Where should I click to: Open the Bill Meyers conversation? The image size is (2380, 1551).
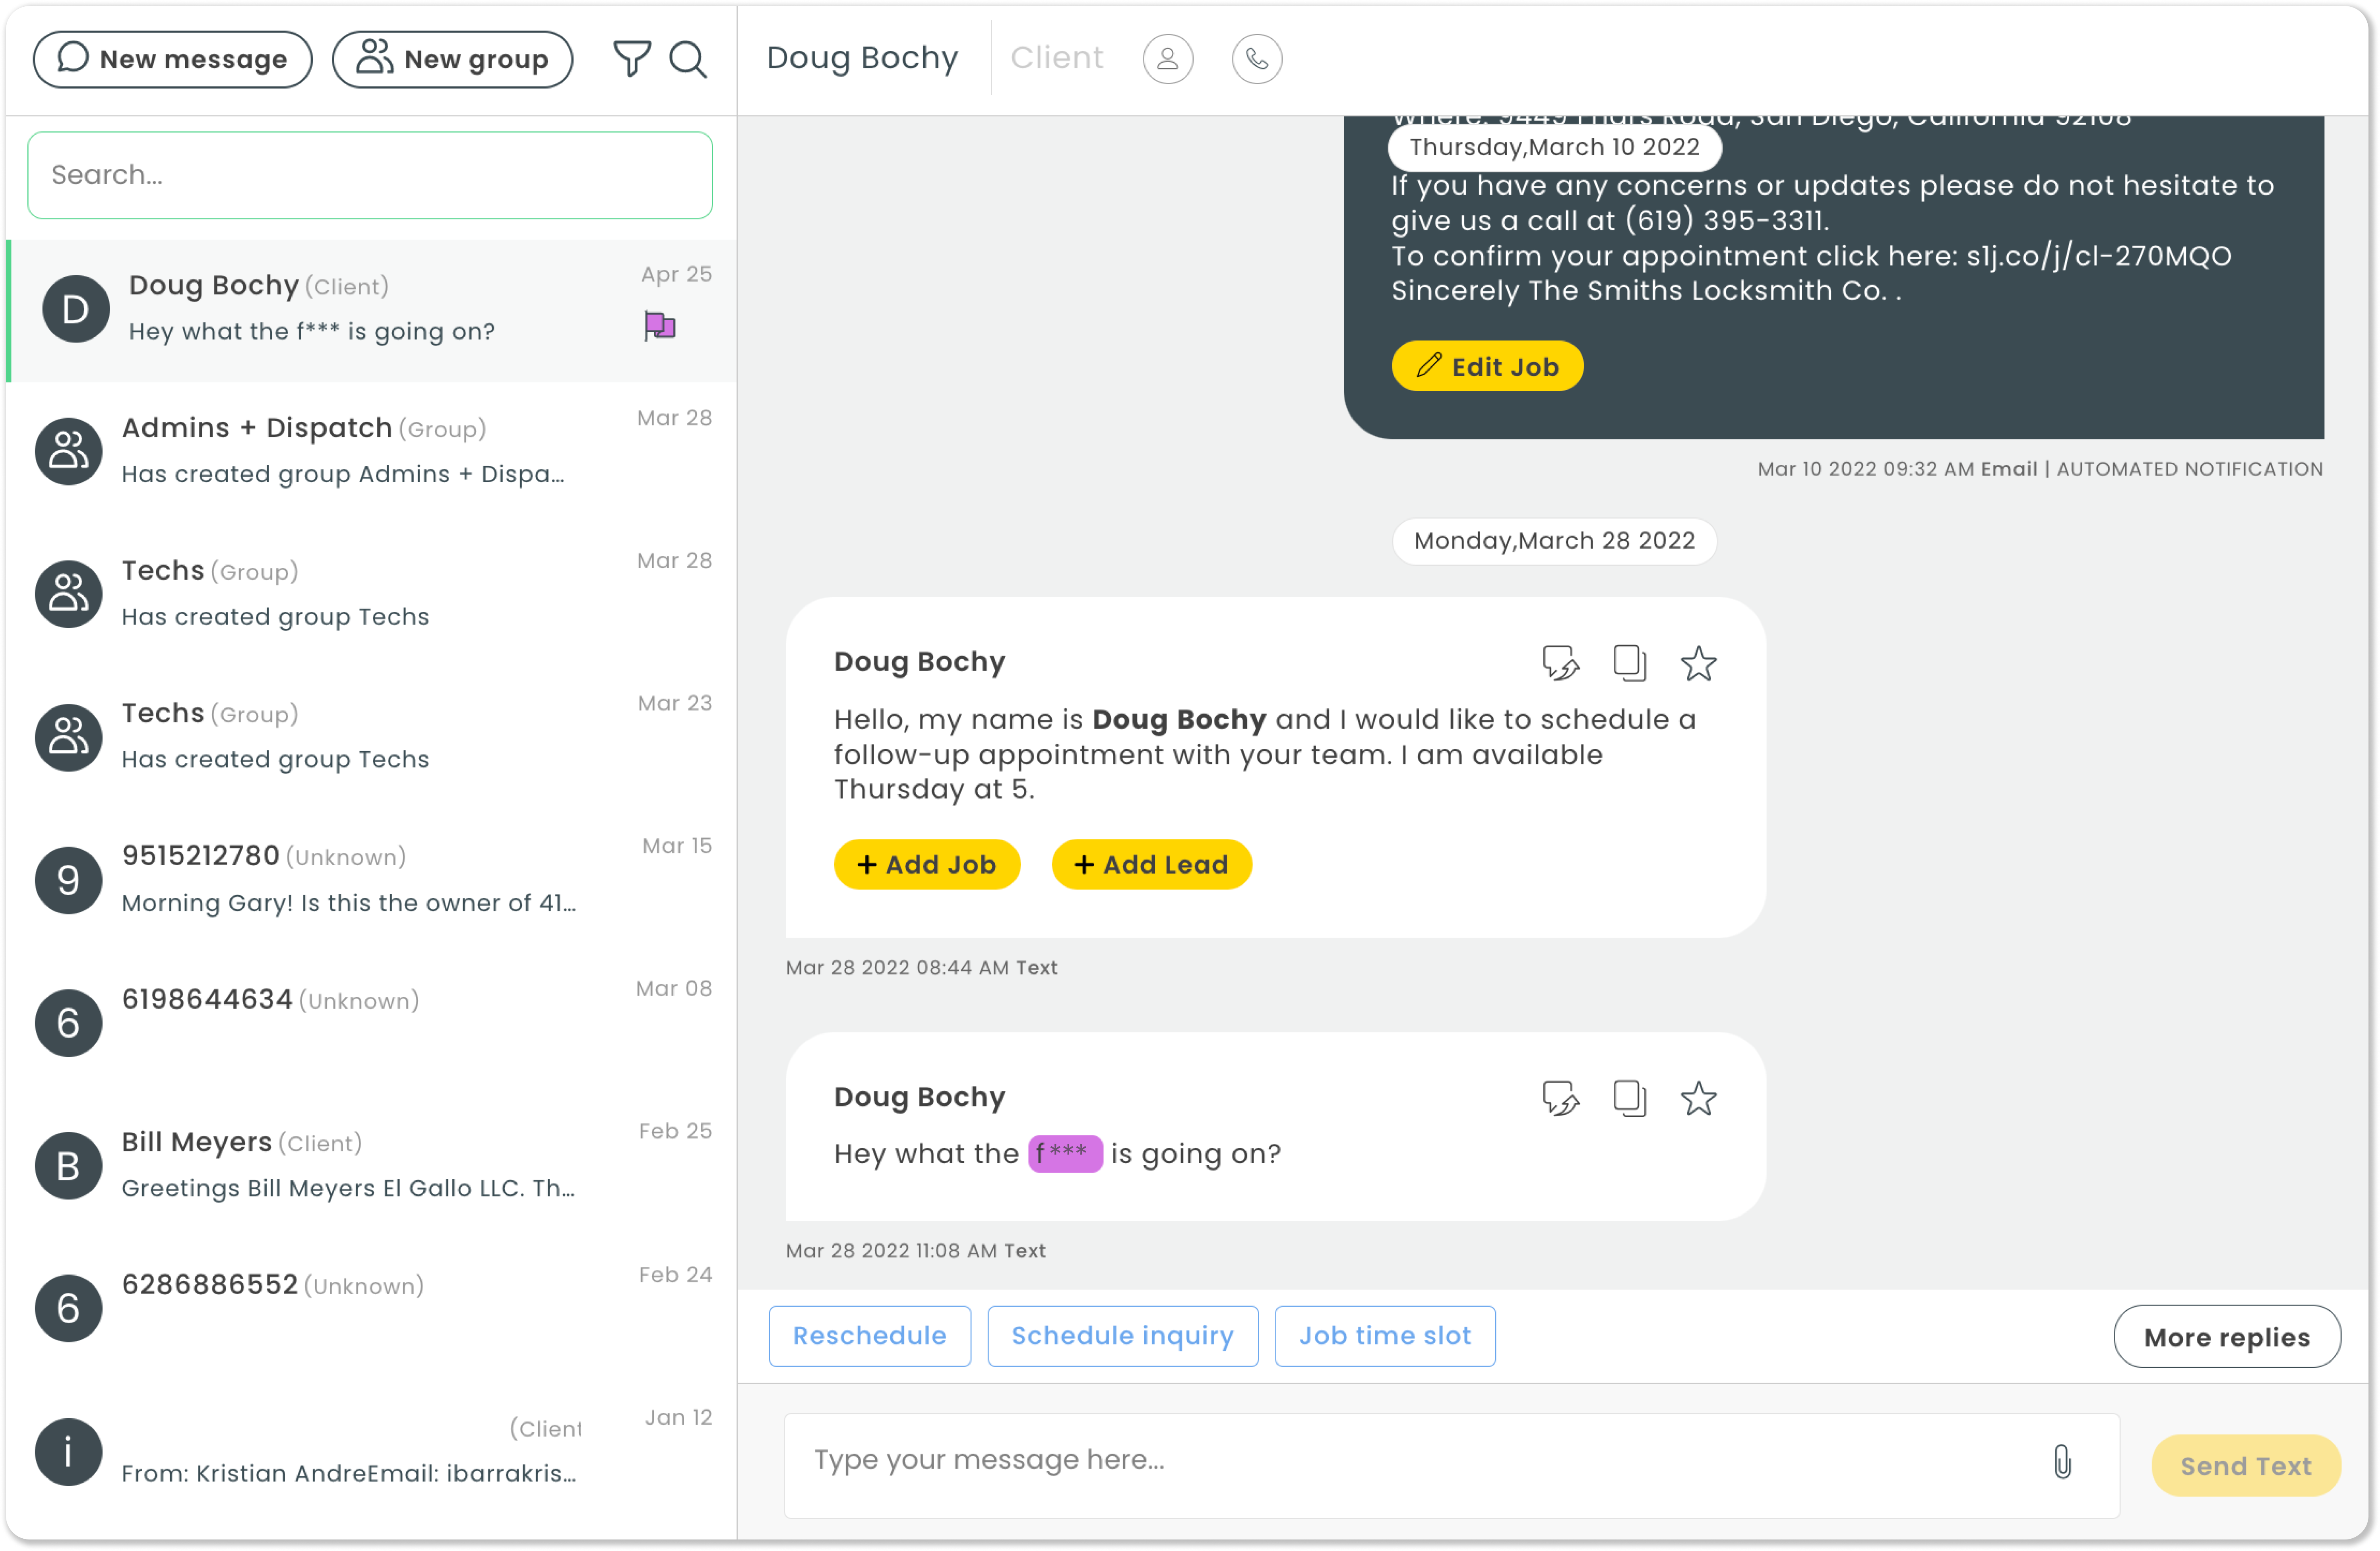371,1166
